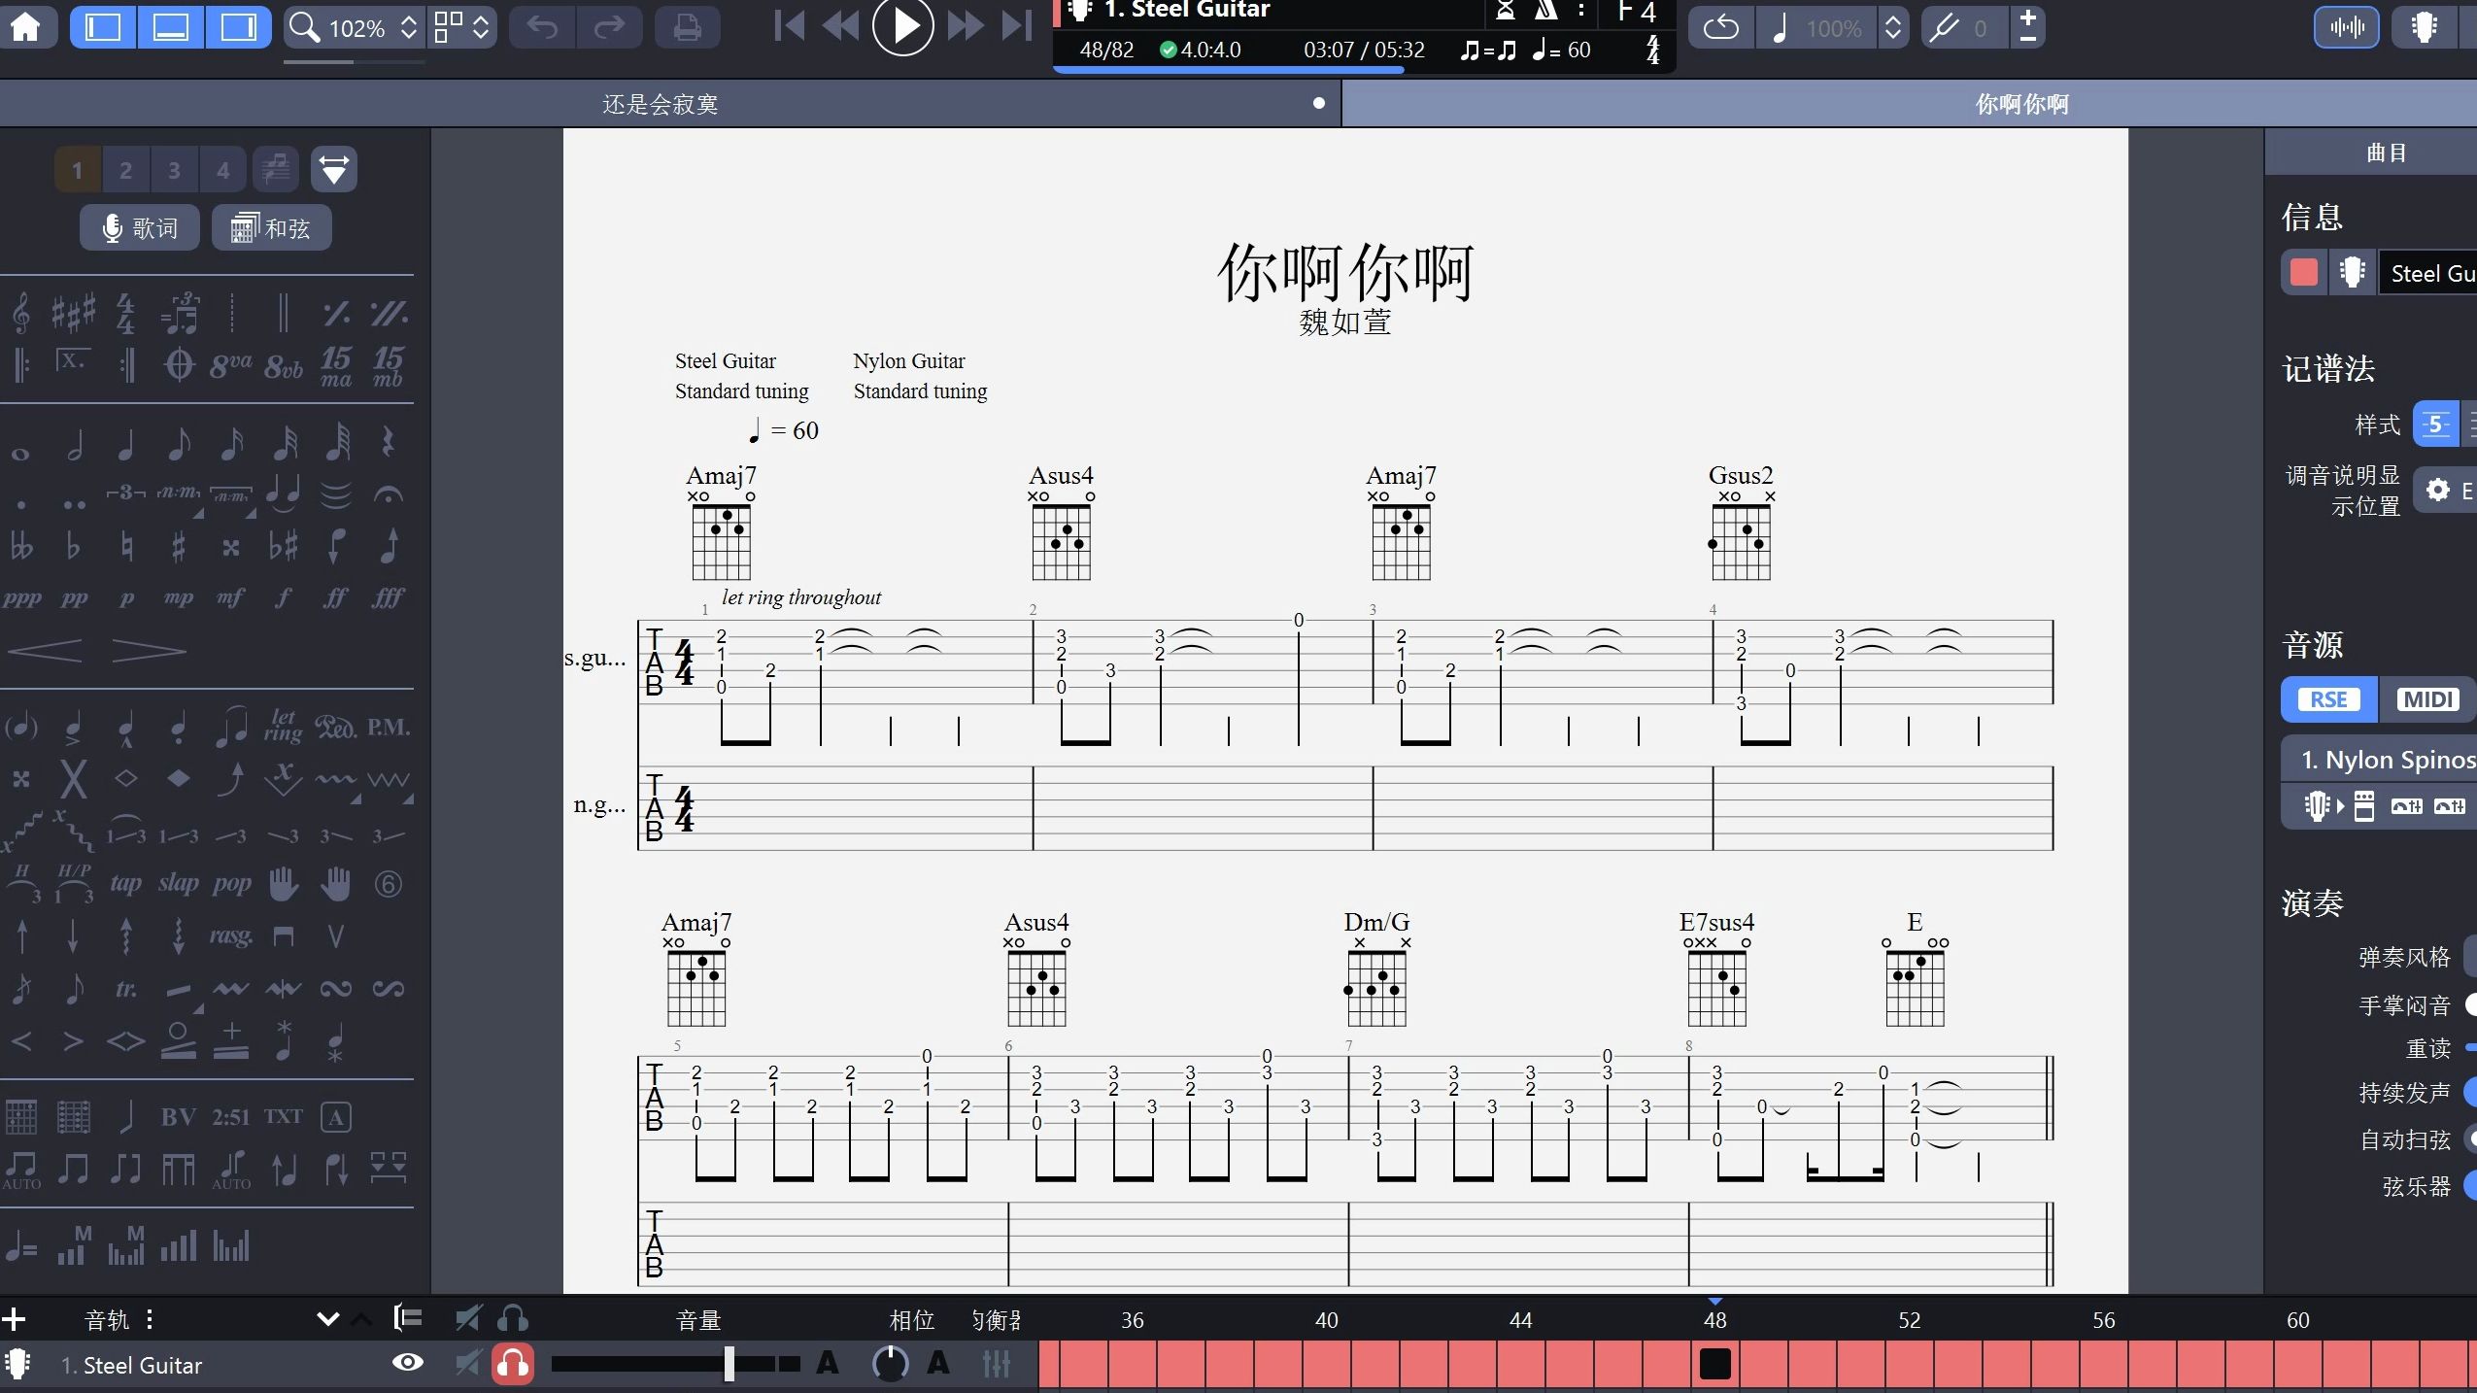Apply the tap technique
Viewport: 2477px width, 1393px height.
click(125, 883)
